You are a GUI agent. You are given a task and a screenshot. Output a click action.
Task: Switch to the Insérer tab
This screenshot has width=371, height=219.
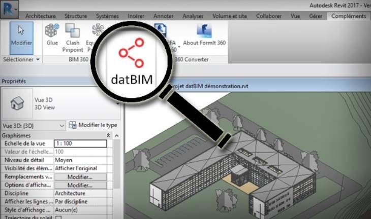[136, 16]
